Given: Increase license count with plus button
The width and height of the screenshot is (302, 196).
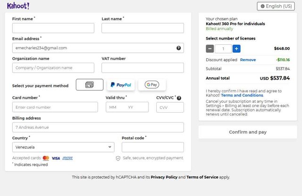Looking at the screenshot, I should 236,49.
